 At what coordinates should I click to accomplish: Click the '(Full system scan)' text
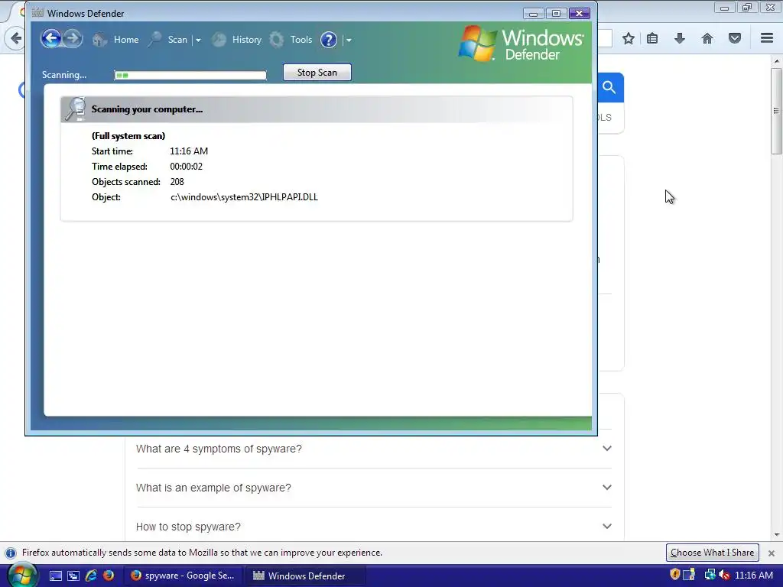(x=128, y=136)
